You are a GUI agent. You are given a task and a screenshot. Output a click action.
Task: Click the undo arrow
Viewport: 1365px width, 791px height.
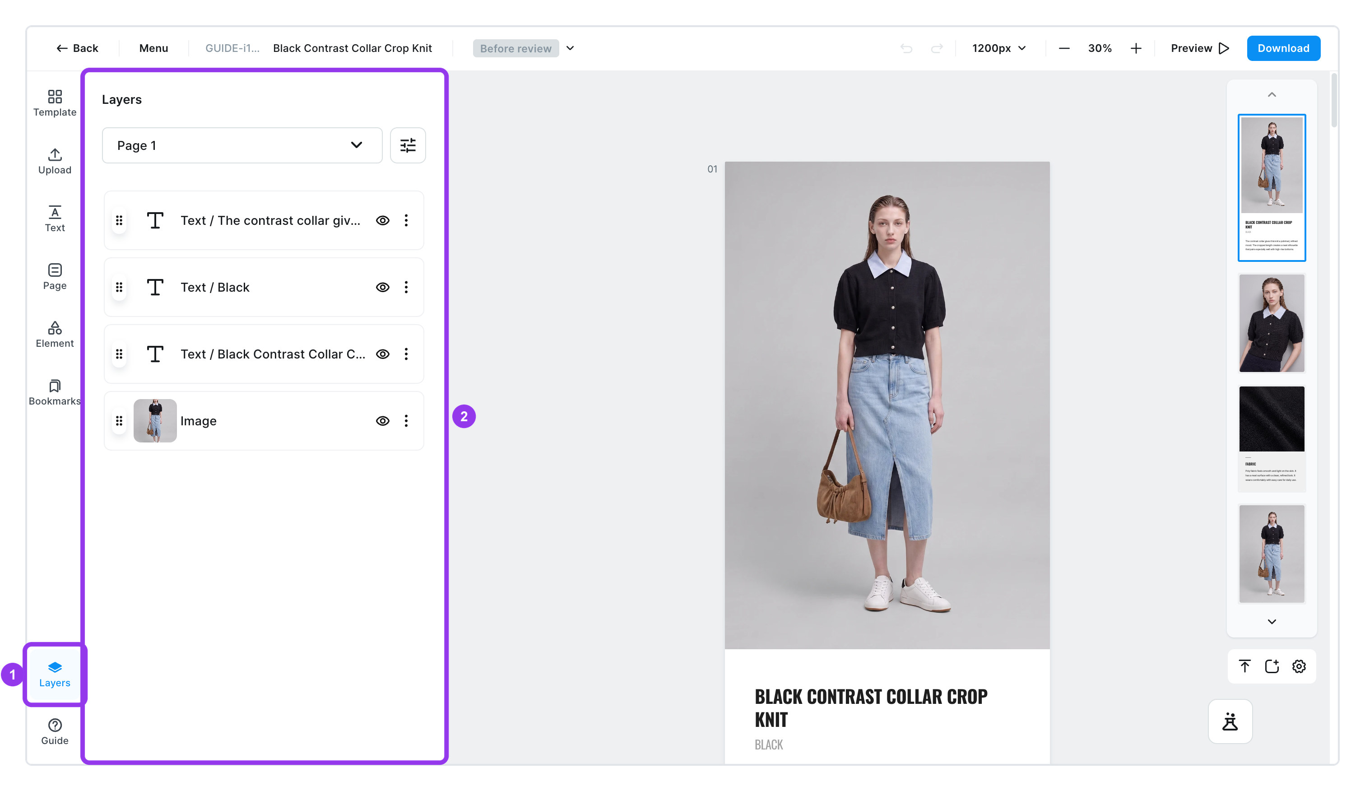point(906,48)
